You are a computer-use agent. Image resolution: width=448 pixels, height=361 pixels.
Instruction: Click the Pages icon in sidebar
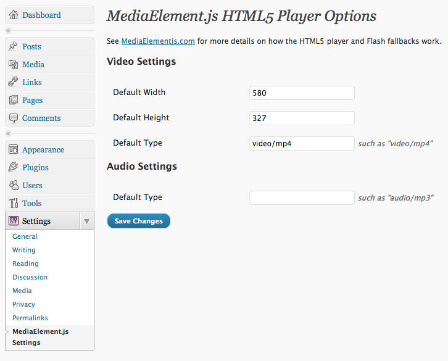pyautogui.click(x=14, y=100)
